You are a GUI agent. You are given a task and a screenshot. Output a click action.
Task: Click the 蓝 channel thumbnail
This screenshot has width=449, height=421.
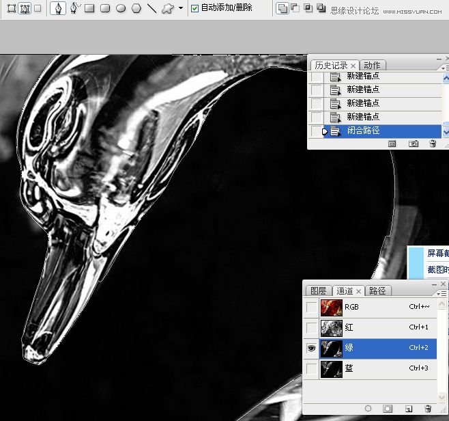click(x=331, y=369)
